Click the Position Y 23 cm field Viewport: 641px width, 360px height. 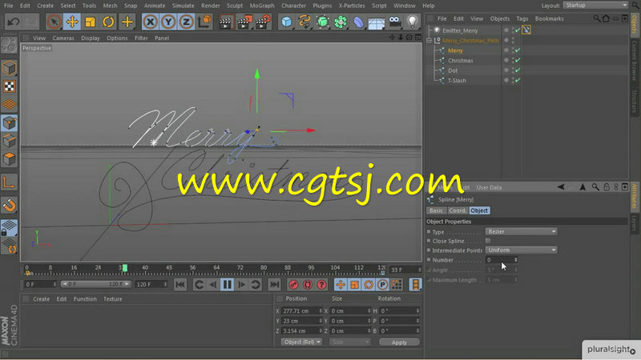[x=302, y=321]
